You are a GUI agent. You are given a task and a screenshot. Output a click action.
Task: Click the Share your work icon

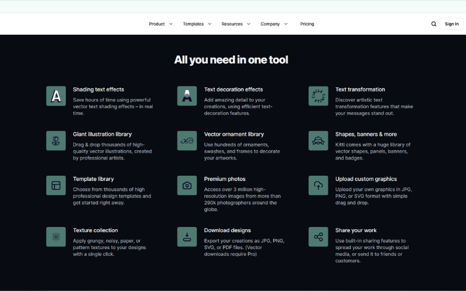click(318, 237)
